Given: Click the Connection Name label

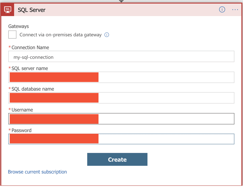Looking at the screenshot, I should (30, 48).
